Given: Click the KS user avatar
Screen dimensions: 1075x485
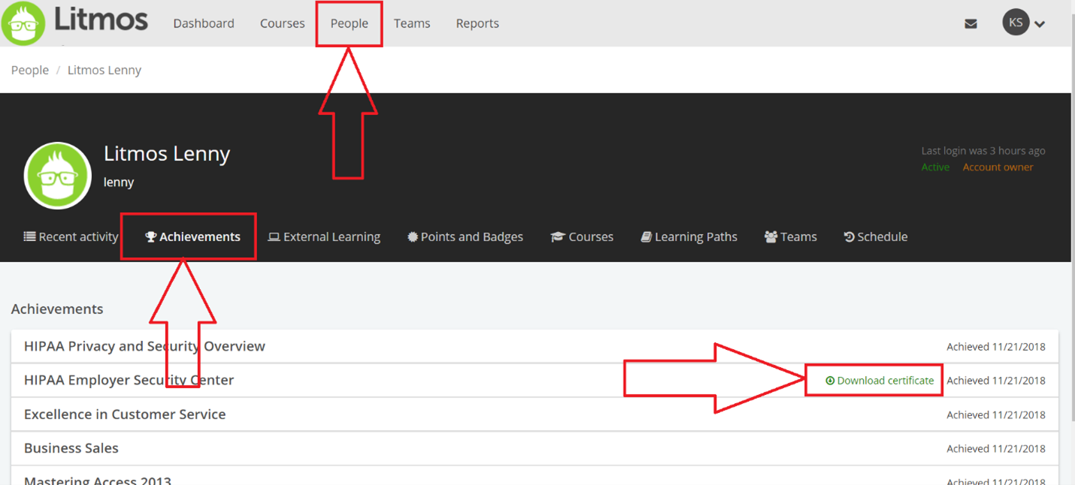Looking at the screenshot, I should click(x=1016, y=23).
